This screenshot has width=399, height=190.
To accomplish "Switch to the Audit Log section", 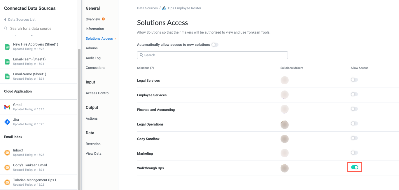I will [x=93, y=58].
